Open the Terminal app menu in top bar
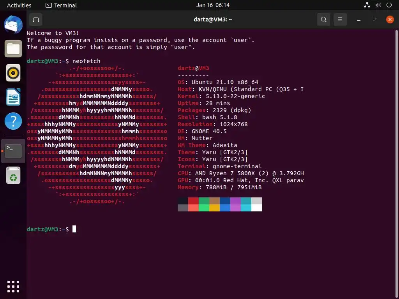This screenshot has width=399, height=299. tap(61, 5)
